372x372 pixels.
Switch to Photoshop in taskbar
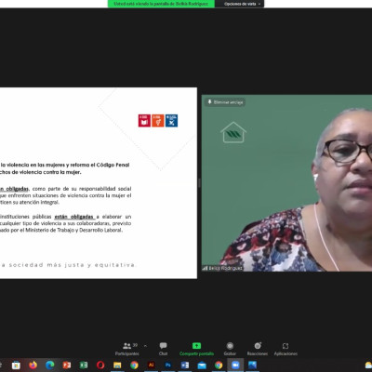click(x=168, y=365)
